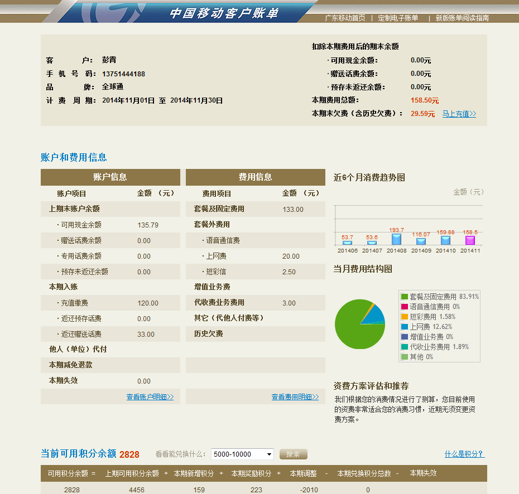Open 查看费用明细>> link
The image size is (519, 494).
[295, 397]
